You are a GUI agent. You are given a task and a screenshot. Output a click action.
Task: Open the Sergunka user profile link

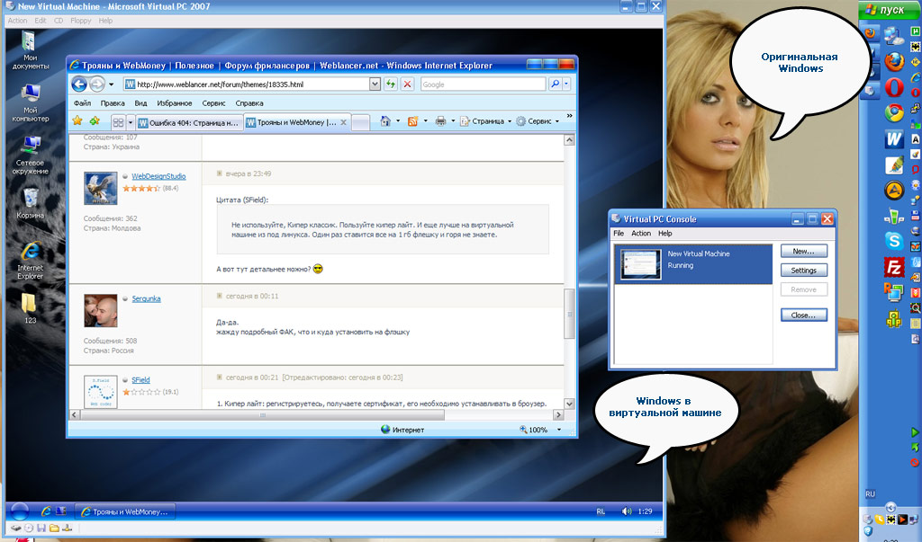(147, 299)
